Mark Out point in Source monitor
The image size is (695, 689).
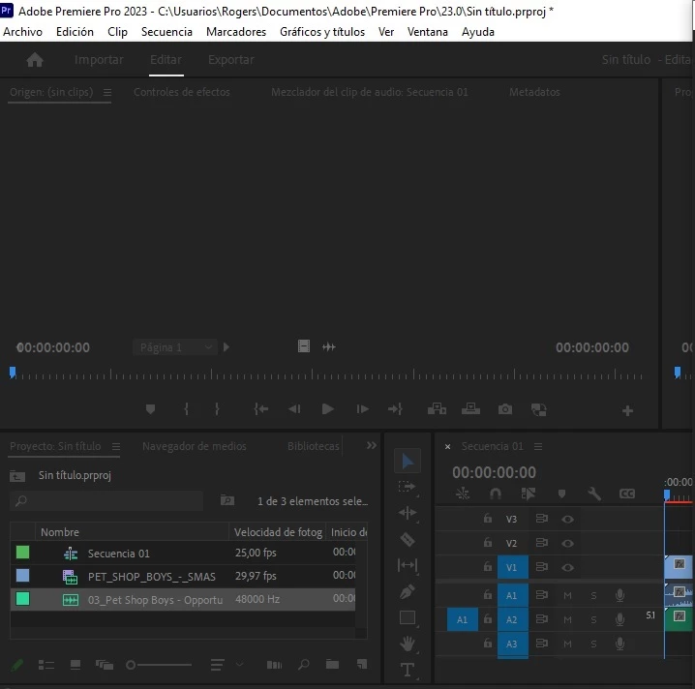(x=217, y=409)
